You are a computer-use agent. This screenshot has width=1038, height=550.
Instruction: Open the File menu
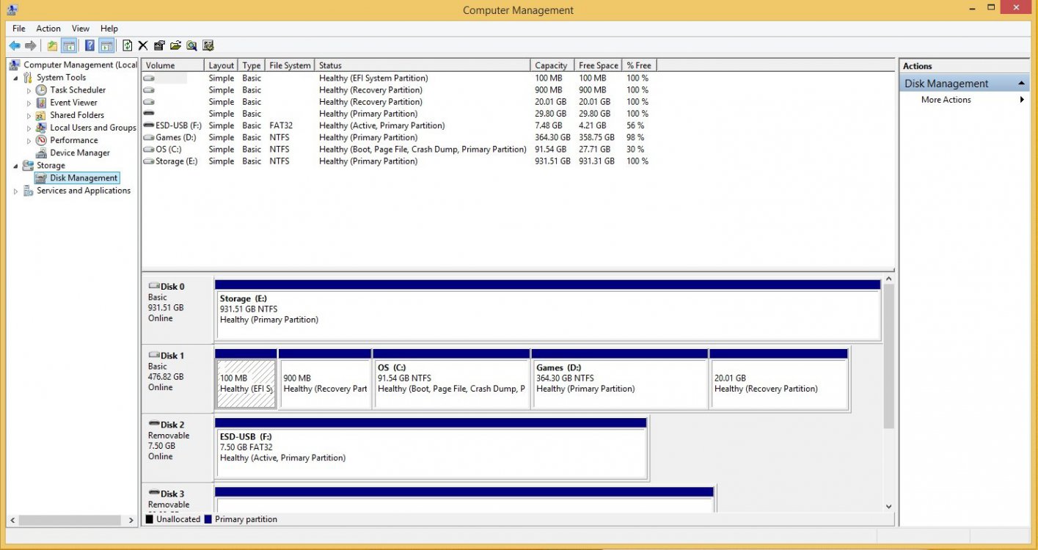pos(19,29)
